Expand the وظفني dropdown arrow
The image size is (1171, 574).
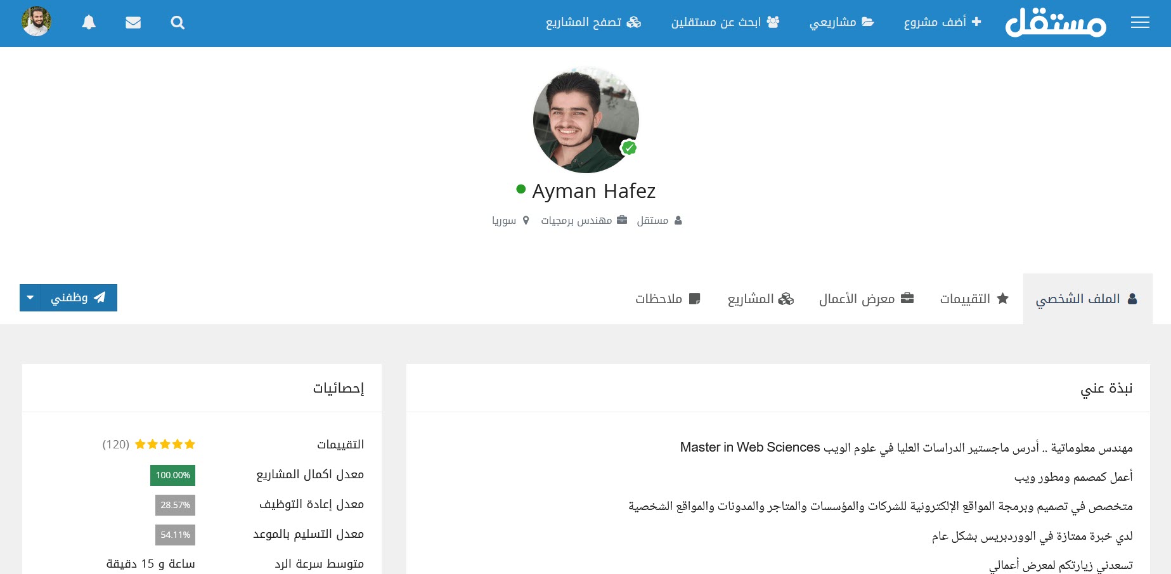(x=30, y=297)
